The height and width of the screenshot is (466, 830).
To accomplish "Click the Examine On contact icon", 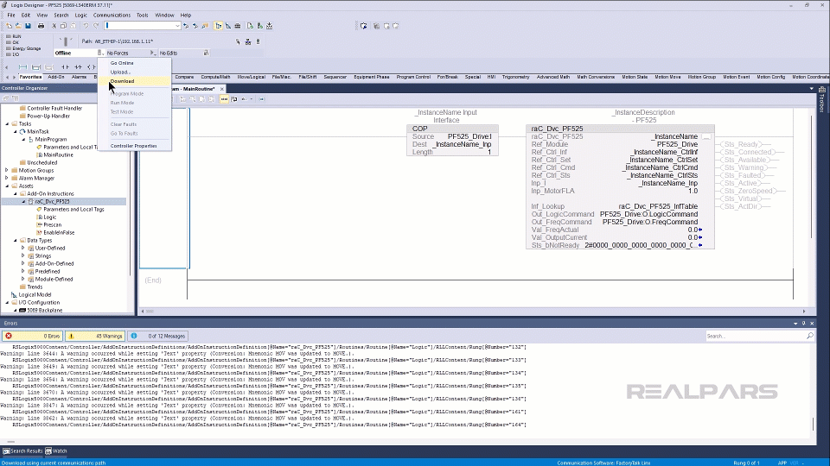I will pos(65,67).
